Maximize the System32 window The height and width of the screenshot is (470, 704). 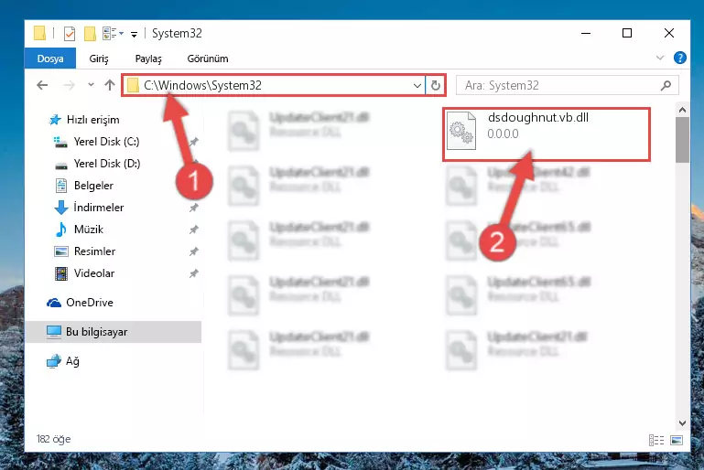(x=627, y=33)
